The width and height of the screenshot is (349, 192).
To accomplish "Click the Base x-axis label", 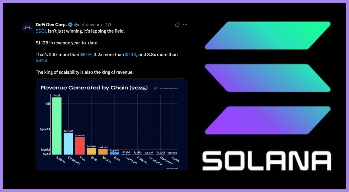I will point(117,159).
